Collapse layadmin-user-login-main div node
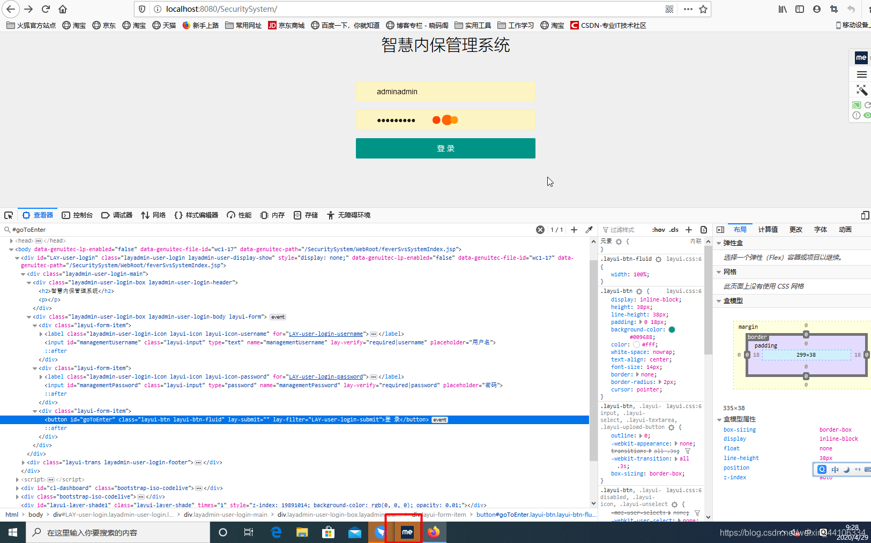The width and height of the screenshot is (871, 543). coord(23,274)
